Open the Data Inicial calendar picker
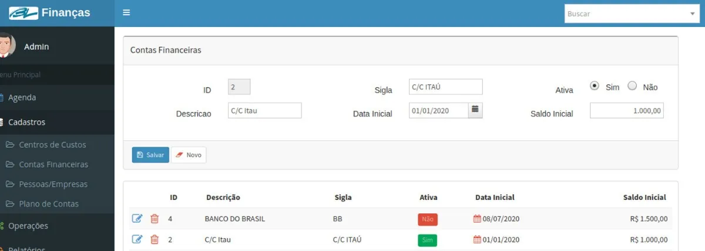Screen dimensions: 705x251 click(475, 110)
